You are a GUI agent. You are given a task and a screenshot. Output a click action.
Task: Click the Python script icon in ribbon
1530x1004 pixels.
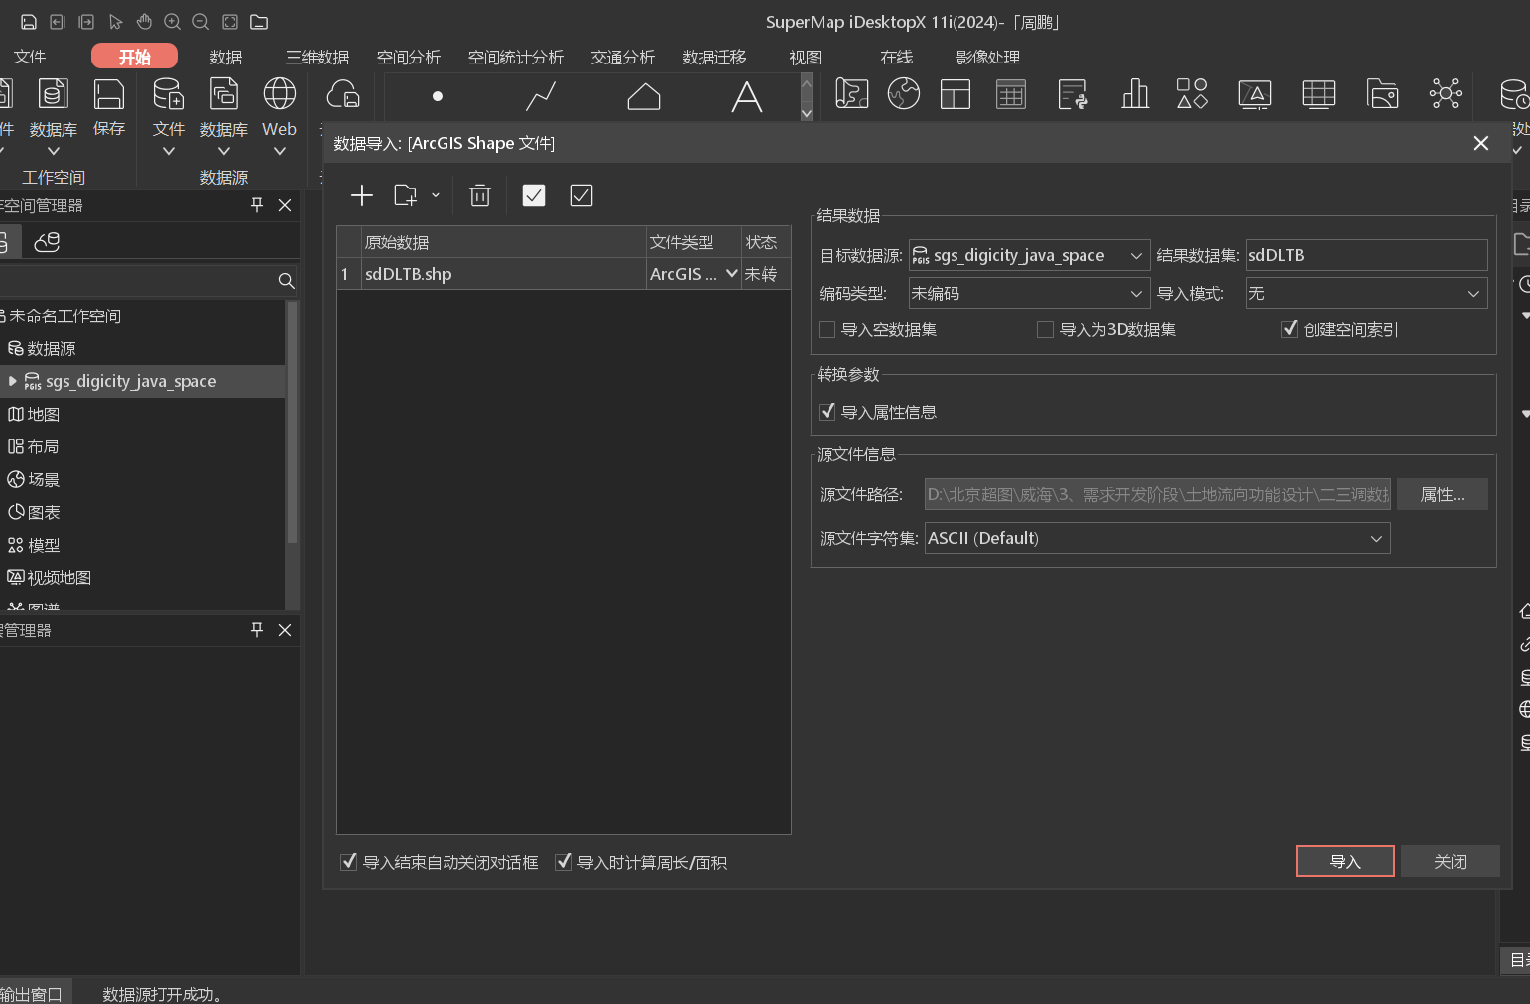1073,94
